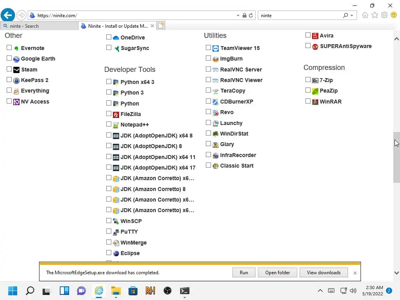Click the ImgBurn disc icon
Image resolution: width=400 pixels, height=300 pixels.
click(x=216, y=59)
